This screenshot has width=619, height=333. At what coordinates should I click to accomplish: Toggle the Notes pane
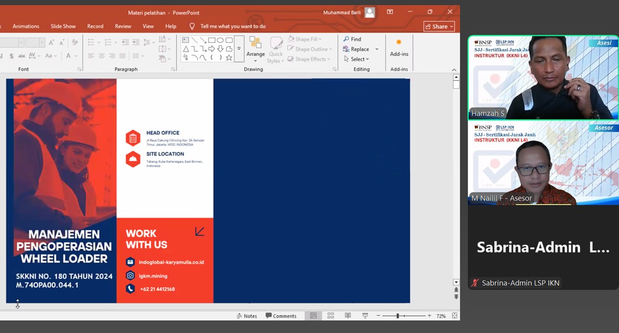pyautogui.click(x=247, y=316)
